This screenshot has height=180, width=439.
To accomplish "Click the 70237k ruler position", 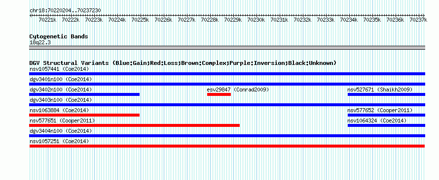I will coord(419,20).
